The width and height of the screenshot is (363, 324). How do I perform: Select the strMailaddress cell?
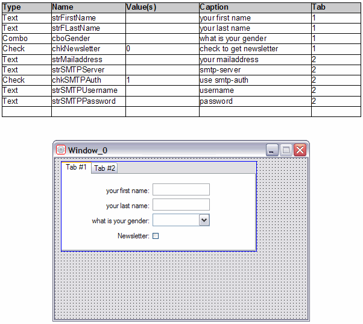89,60
